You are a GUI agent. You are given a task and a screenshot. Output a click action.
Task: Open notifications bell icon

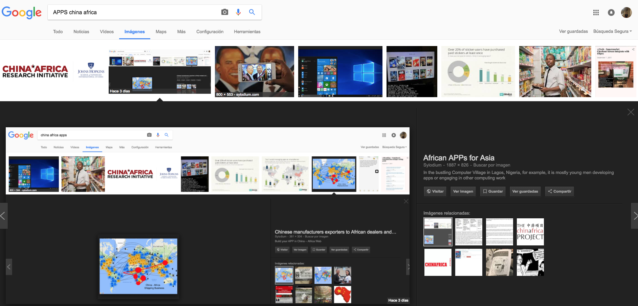tap(611, 13)
